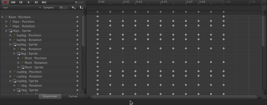Jump to last frame of animation
Screen dimensions: 267x105
click(x=44, y=2)
